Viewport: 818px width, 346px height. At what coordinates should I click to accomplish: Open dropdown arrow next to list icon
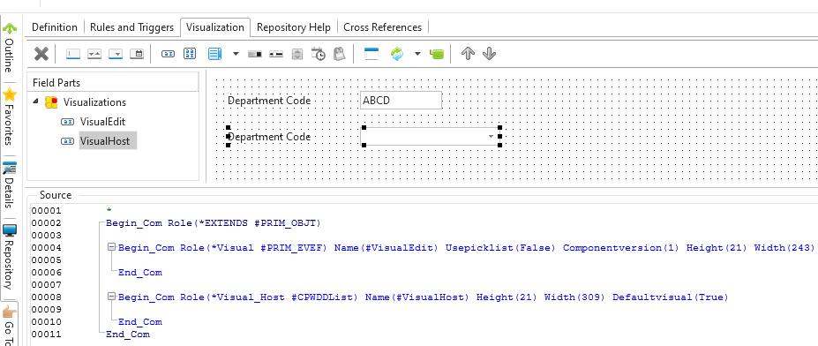pyautogui.click(x=236, y=54)
